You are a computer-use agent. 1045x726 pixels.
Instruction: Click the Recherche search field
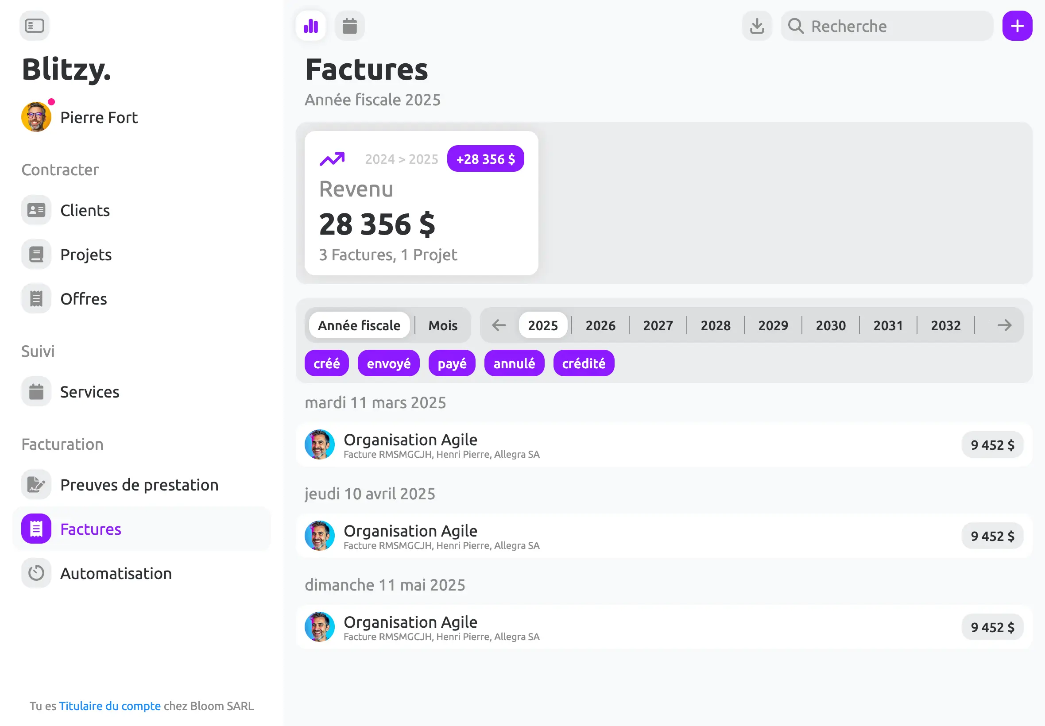[x=886, y=26]
